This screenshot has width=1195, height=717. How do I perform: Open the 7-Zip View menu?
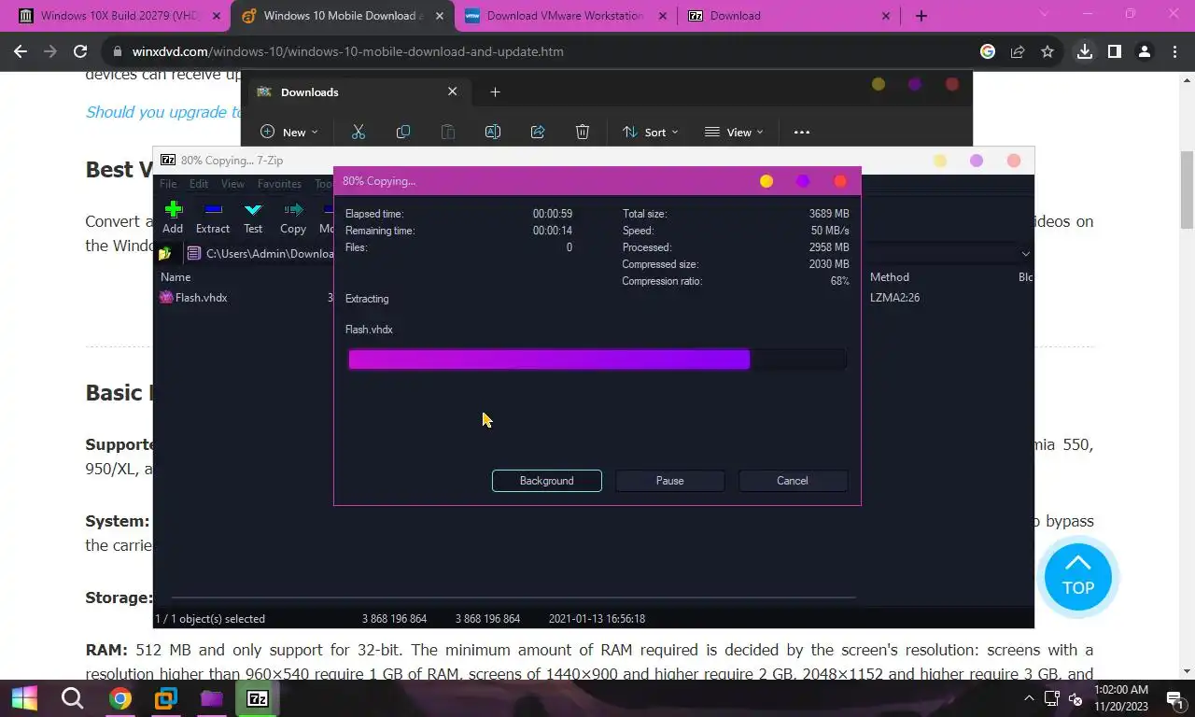pyautogui.click(x=232, y=184)
